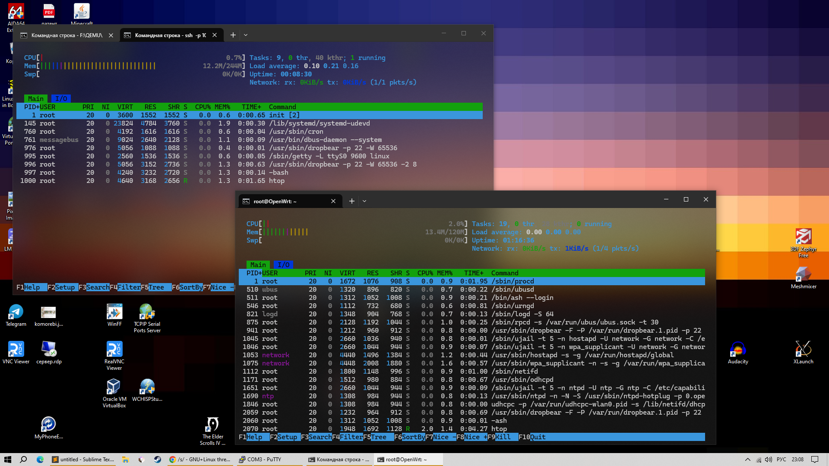The image size is (829, 466).
Task: Close the ssh -p tab
Action: pos(215,35)
